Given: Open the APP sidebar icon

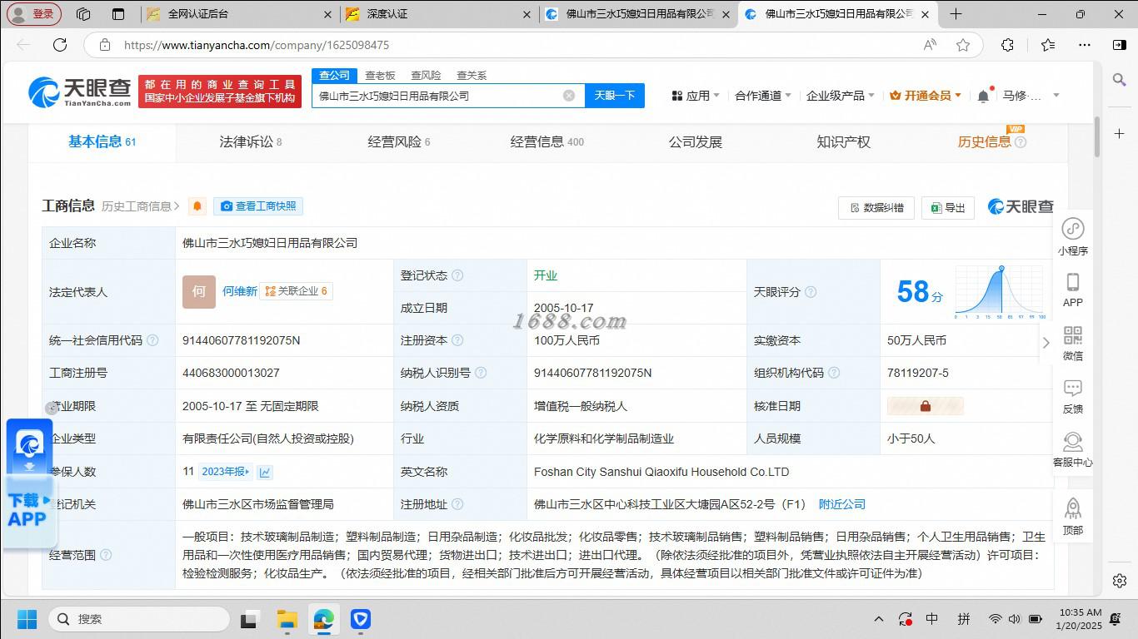Looking at the screenshot, I should pos(1073,290).
